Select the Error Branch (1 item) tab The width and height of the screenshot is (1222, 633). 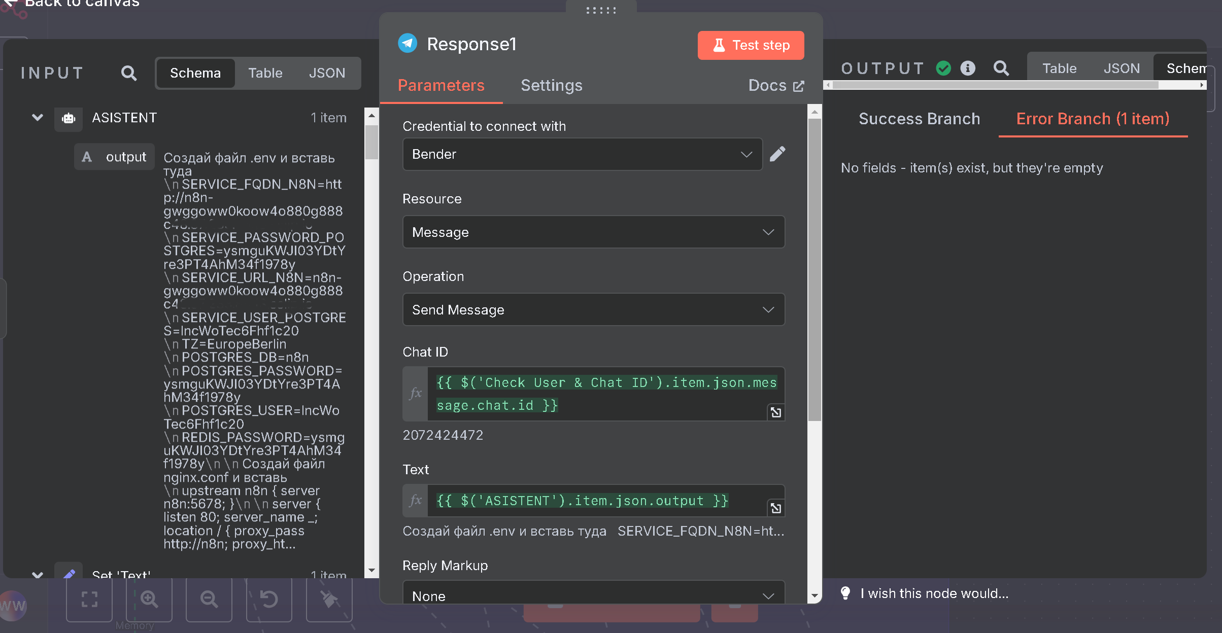(1093, 119)
